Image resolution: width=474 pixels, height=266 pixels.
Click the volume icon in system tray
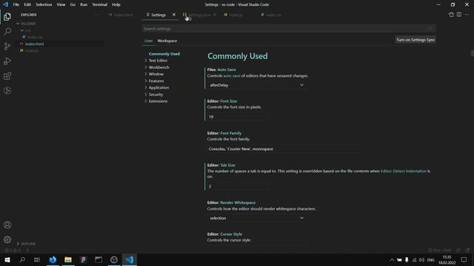click(421, 259)
